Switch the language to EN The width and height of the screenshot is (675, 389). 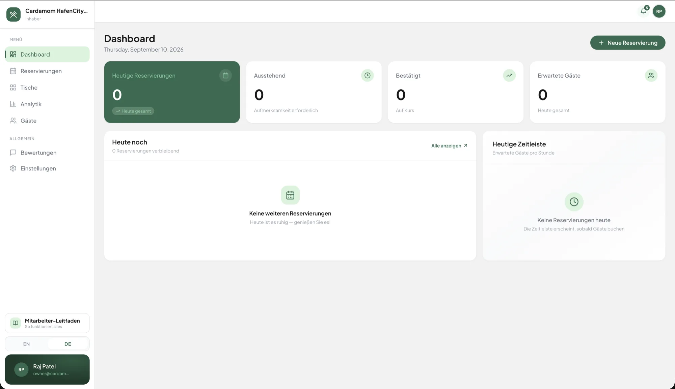click(26, 344)
